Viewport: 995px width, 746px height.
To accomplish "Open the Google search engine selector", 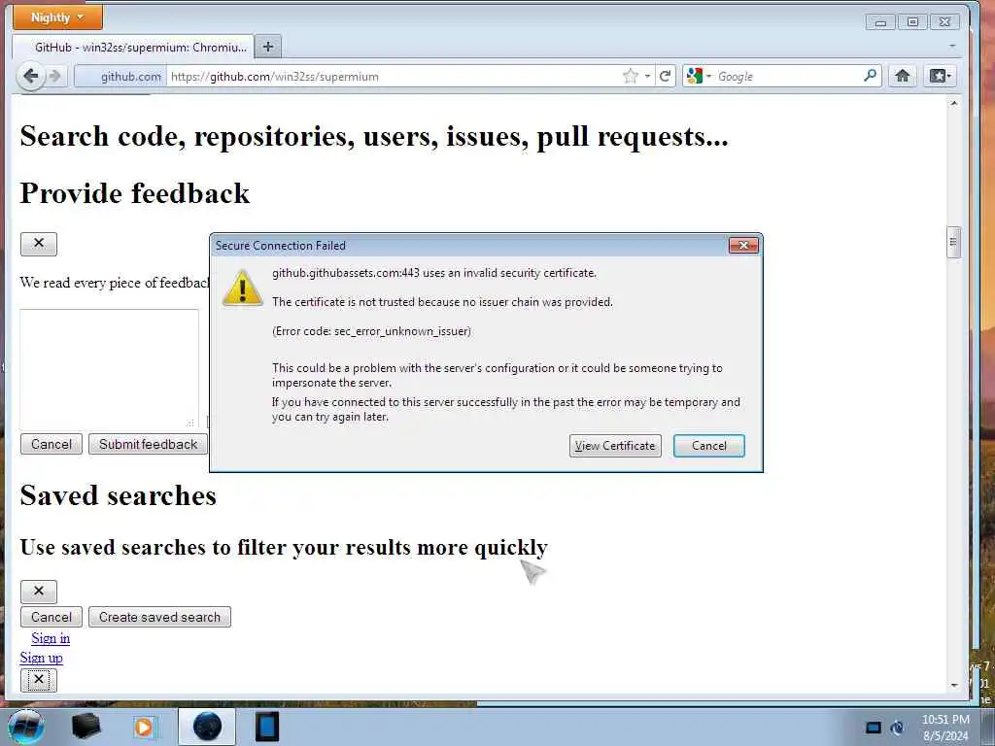I will tap(699, 76).
